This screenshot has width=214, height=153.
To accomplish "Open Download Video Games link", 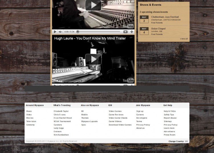I will coord(120,125).
